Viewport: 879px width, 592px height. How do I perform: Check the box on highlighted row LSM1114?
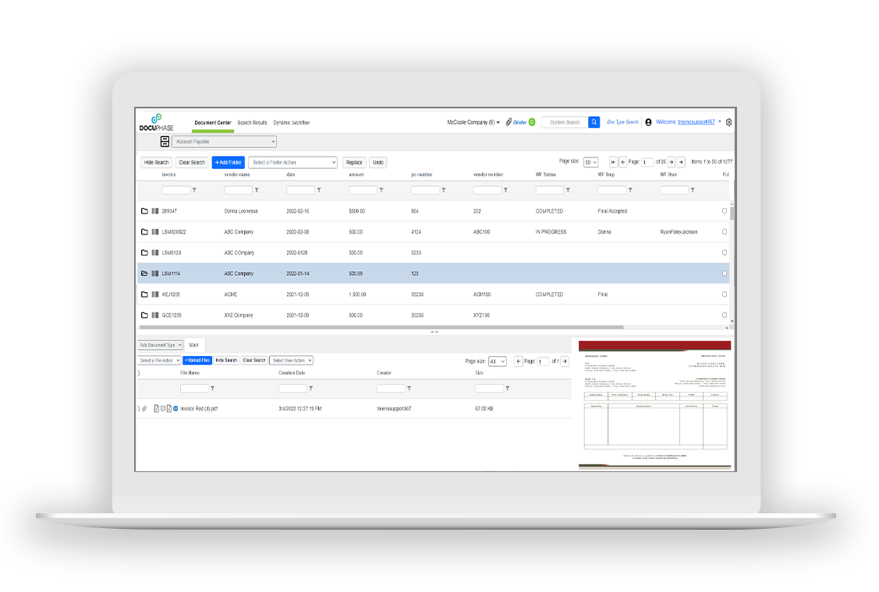(x=725, y=273)
